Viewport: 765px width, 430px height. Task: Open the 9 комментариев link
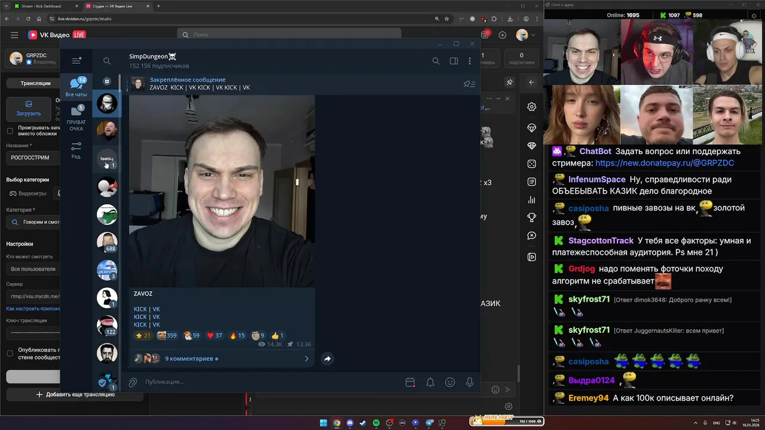pyautogui.click(x=189, y=359)
